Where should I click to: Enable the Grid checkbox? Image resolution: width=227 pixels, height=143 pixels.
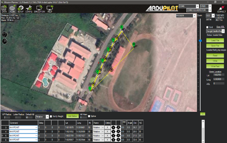click(207, 27)
